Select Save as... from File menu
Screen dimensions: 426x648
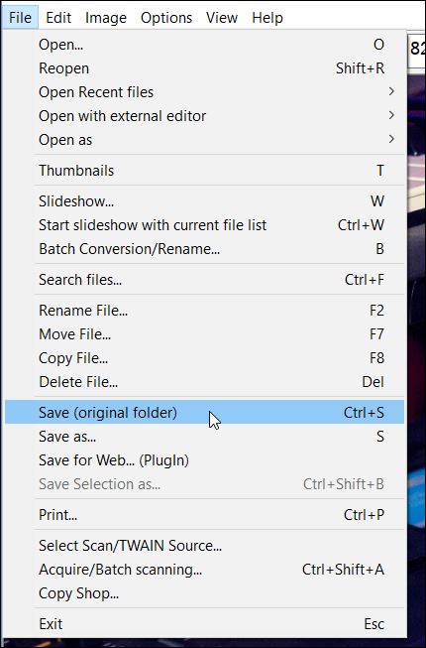[x=204, y=437]
